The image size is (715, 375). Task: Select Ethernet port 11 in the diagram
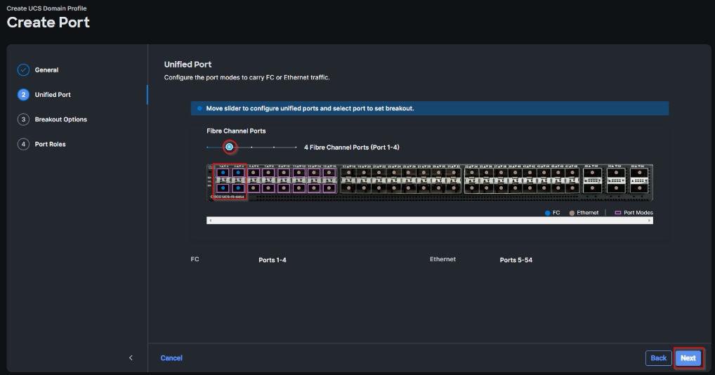[x=299, y=173]
